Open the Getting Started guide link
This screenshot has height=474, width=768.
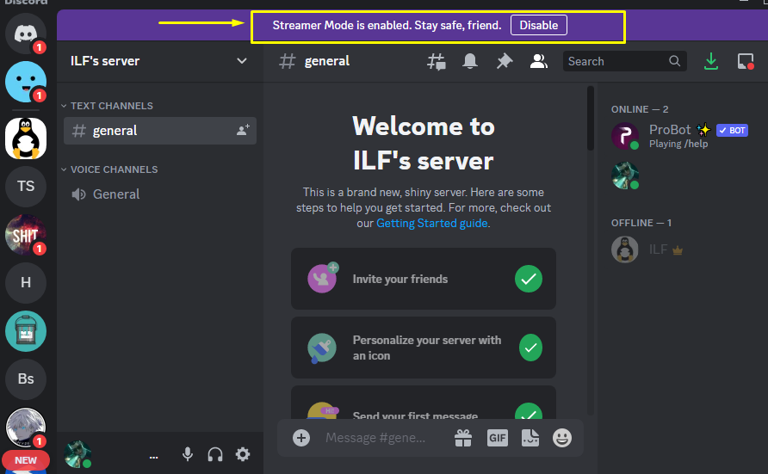[431, 224]
